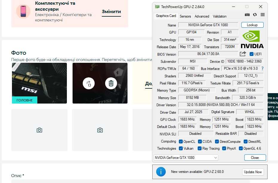Delete second photo with trash icon
278x183 pixels.
111,83
